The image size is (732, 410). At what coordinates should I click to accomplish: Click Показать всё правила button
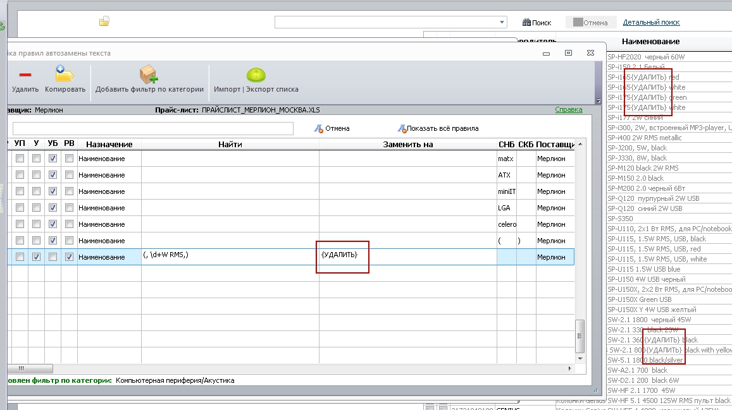pos(438,128)
